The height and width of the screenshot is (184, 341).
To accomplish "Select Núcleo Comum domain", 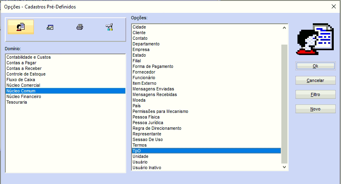I will [x=65, y=91].
